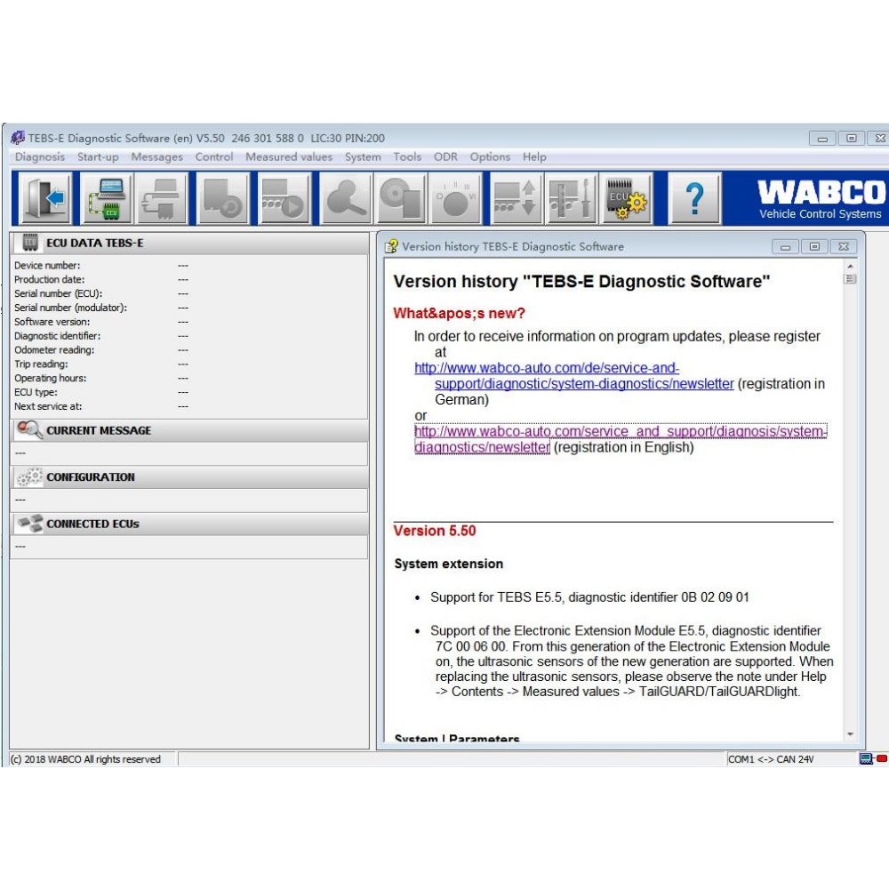Viewport: 889px width, 889px height.
Task: Follow the English newsletter registration link
Action: tap(621, 439)
